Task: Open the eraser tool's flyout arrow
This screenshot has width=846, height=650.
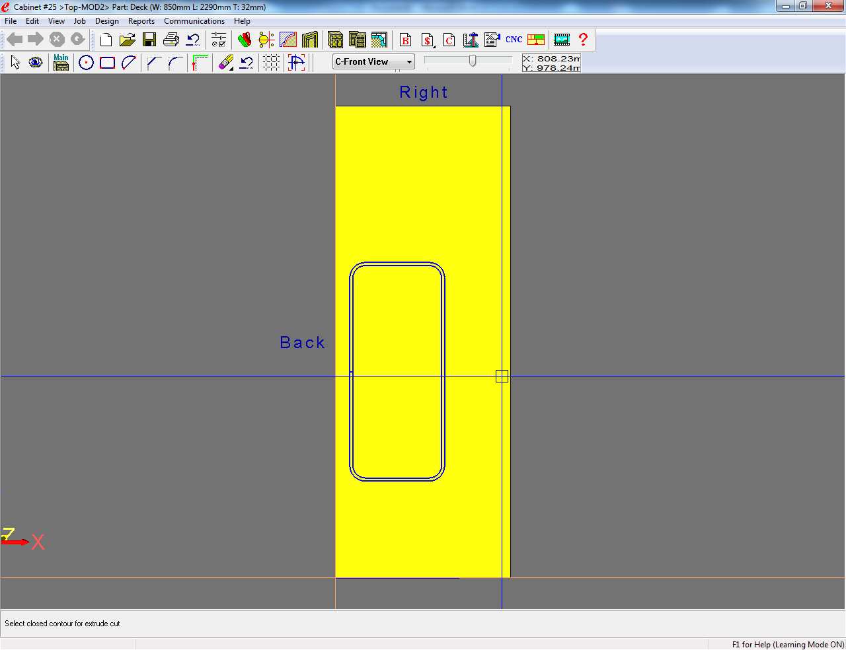Action: pyautogui.click(x=230, y=69)
